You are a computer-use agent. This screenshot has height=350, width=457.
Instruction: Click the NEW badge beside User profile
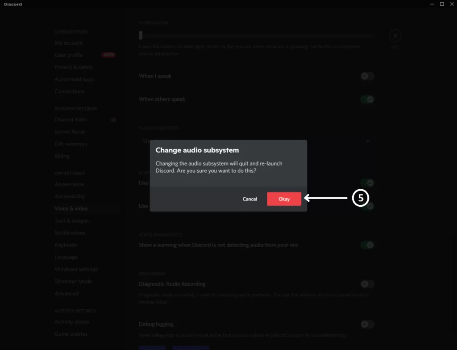tap(108, 55)
